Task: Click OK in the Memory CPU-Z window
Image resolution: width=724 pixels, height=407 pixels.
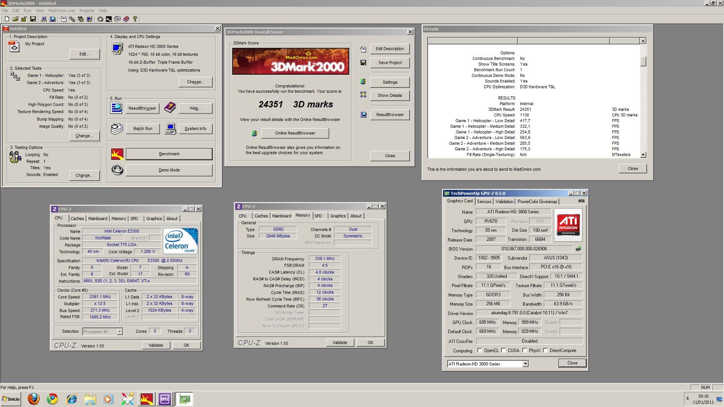Action: (370, 343)
